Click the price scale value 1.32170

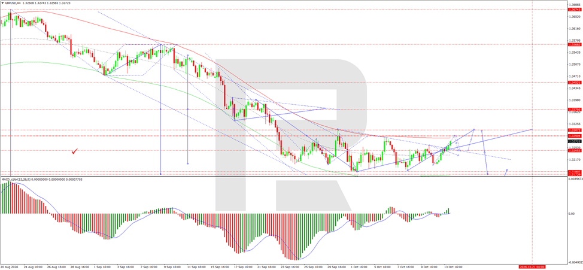(x=575, y=159)
